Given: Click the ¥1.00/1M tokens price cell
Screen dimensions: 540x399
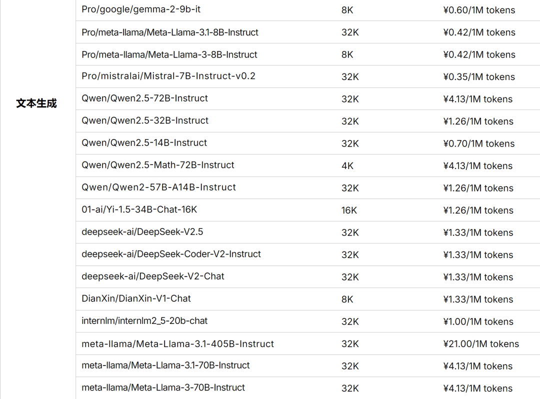Looking at the screenshot, I should [x=478, y=321].
